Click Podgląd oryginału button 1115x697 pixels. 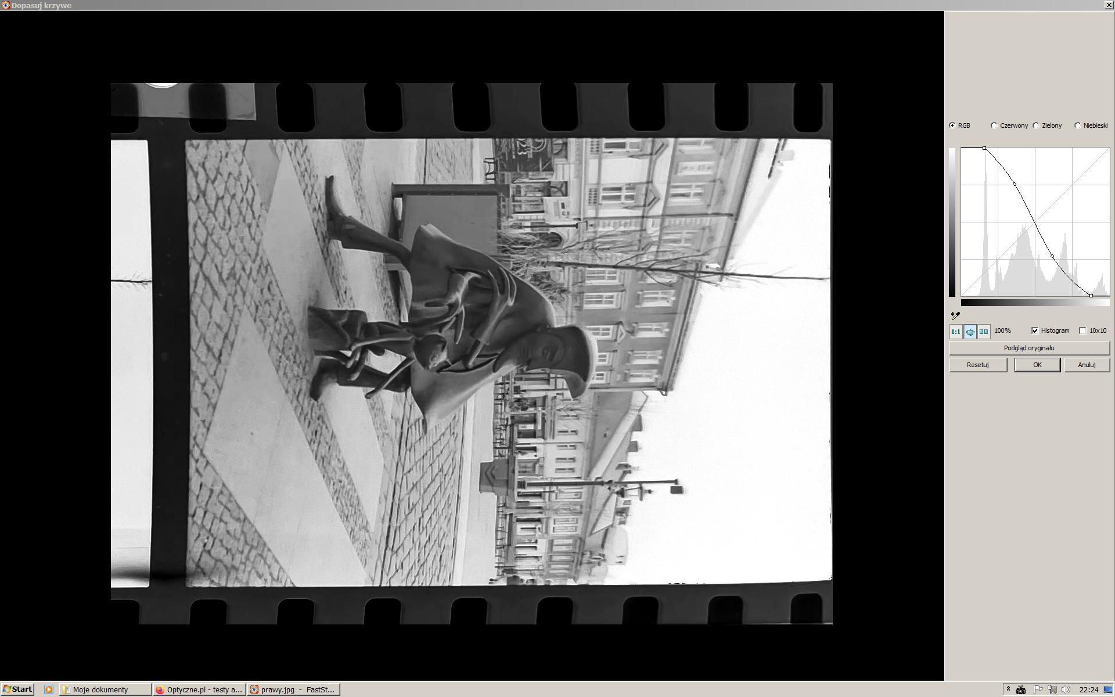pos(1028,348)
